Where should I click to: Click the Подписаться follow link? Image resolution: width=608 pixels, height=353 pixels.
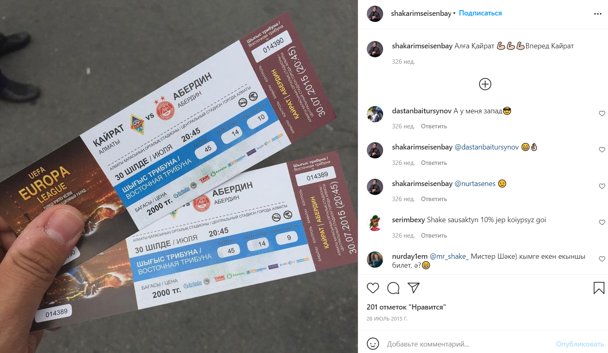[x=480, y=13]
